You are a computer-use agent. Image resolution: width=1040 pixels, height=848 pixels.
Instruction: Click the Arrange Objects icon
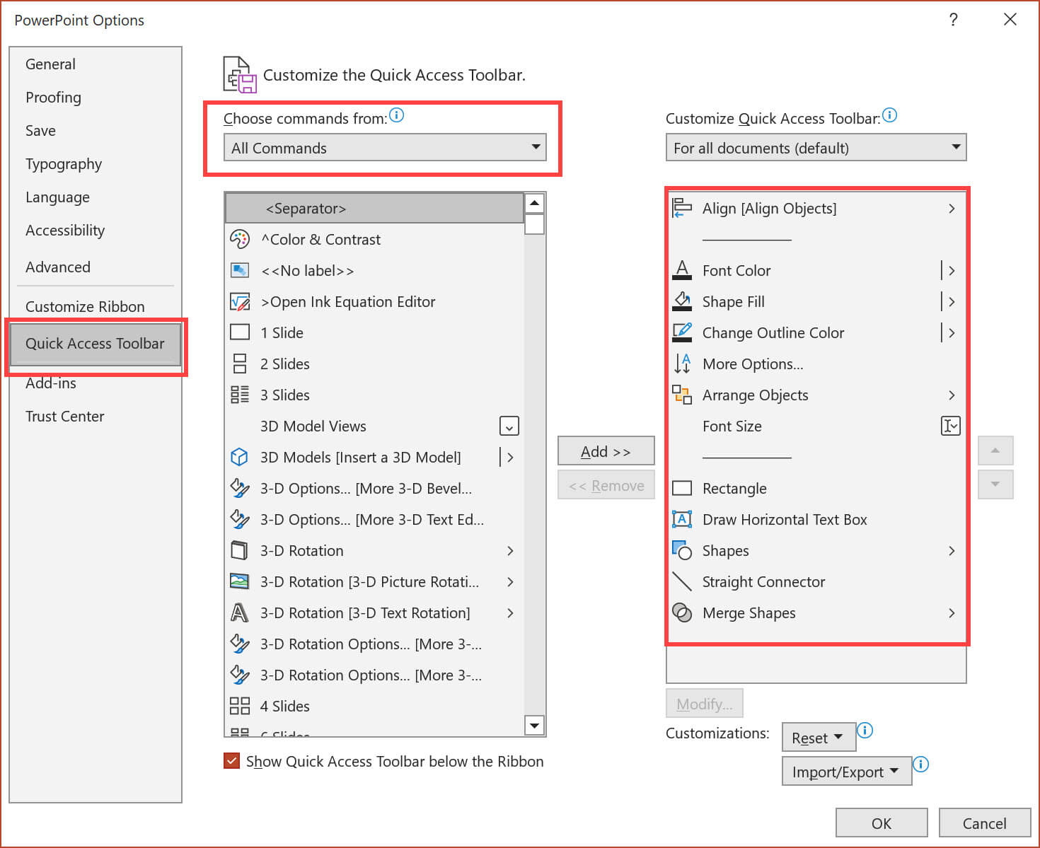[682, 395]
